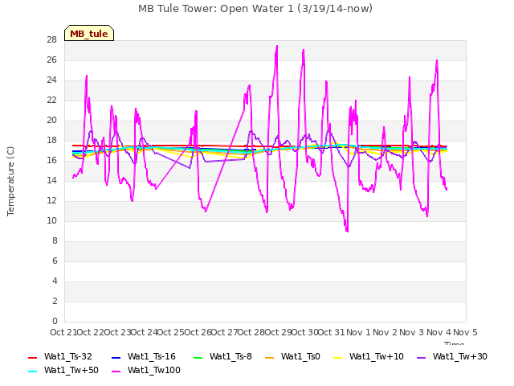Click the 20 y-axis tick label
Viewport: 514px width, 386px height.
click(51, 120)
